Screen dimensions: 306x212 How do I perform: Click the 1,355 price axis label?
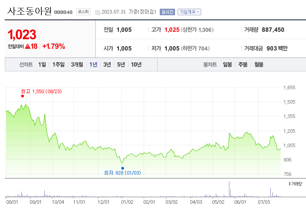[x=289, y=116]
